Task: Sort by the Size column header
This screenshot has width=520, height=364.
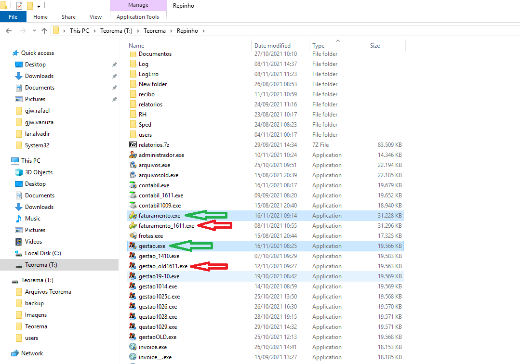Action: click(375, 46)
